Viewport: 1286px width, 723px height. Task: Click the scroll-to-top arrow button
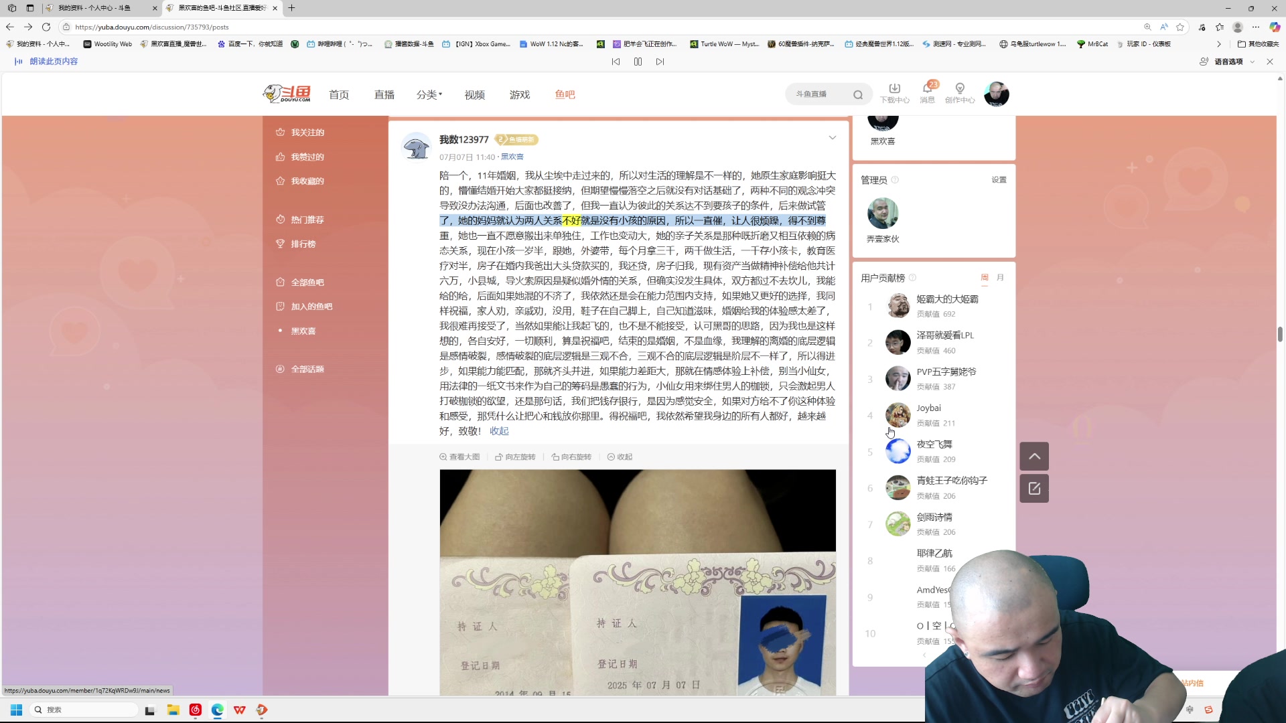point(1034,456)
